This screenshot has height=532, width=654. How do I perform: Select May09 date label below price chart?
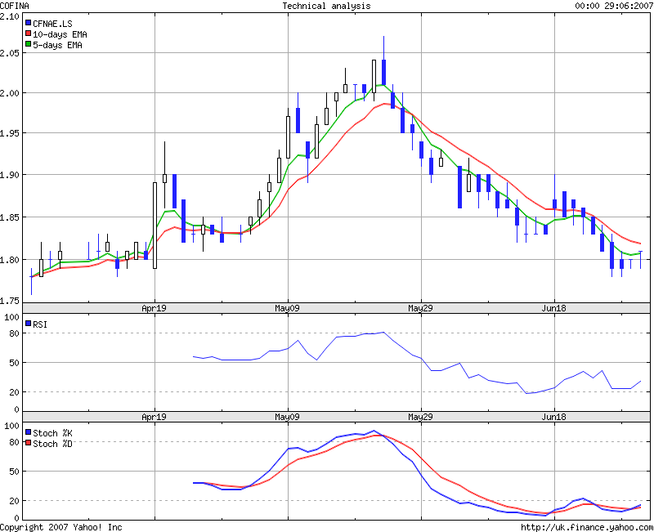pyautogui.click(x=288, y=308)
